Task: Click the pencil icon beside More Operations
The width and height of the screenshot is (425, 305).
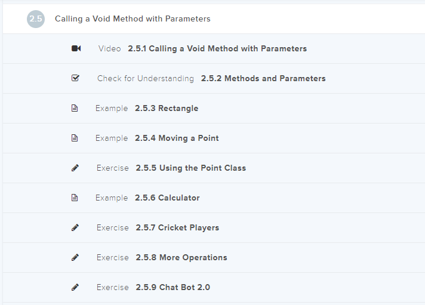Action: point(75,257)
